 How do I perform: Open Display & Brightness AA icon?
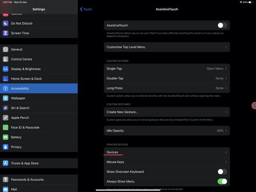click(5, 69)
